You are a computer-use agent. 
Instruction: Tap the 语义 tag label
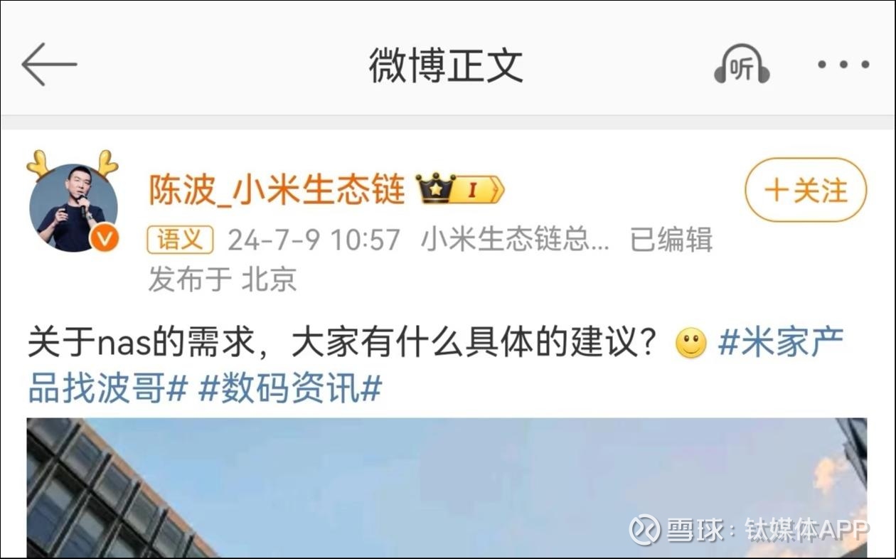pos(181,240)
